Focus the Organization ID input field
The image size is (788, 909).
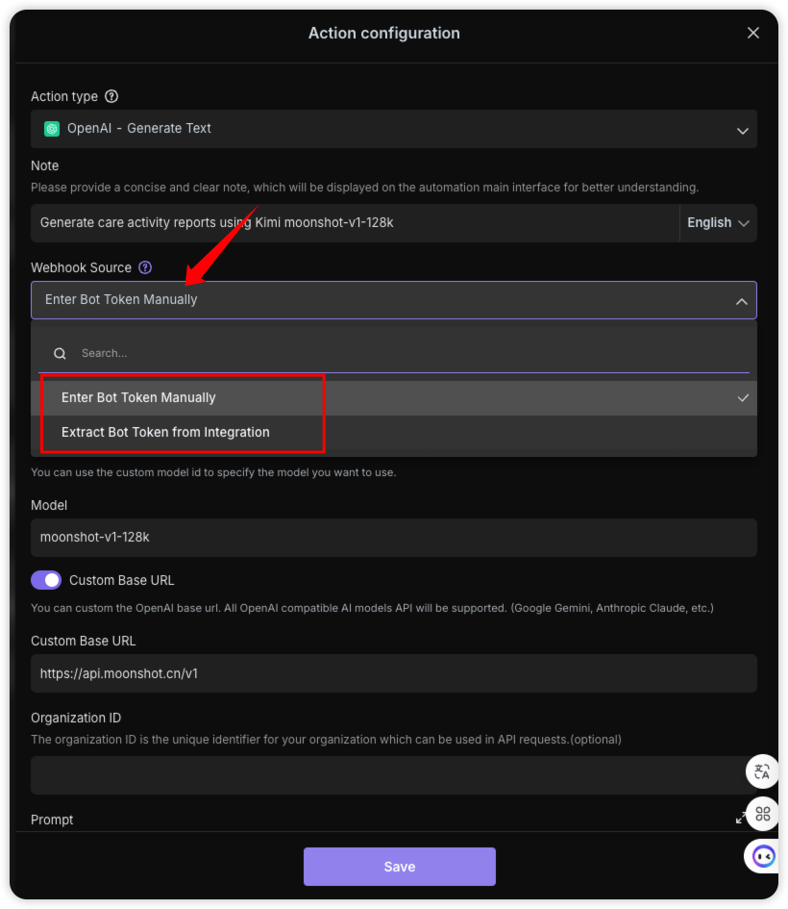[394, 775]
